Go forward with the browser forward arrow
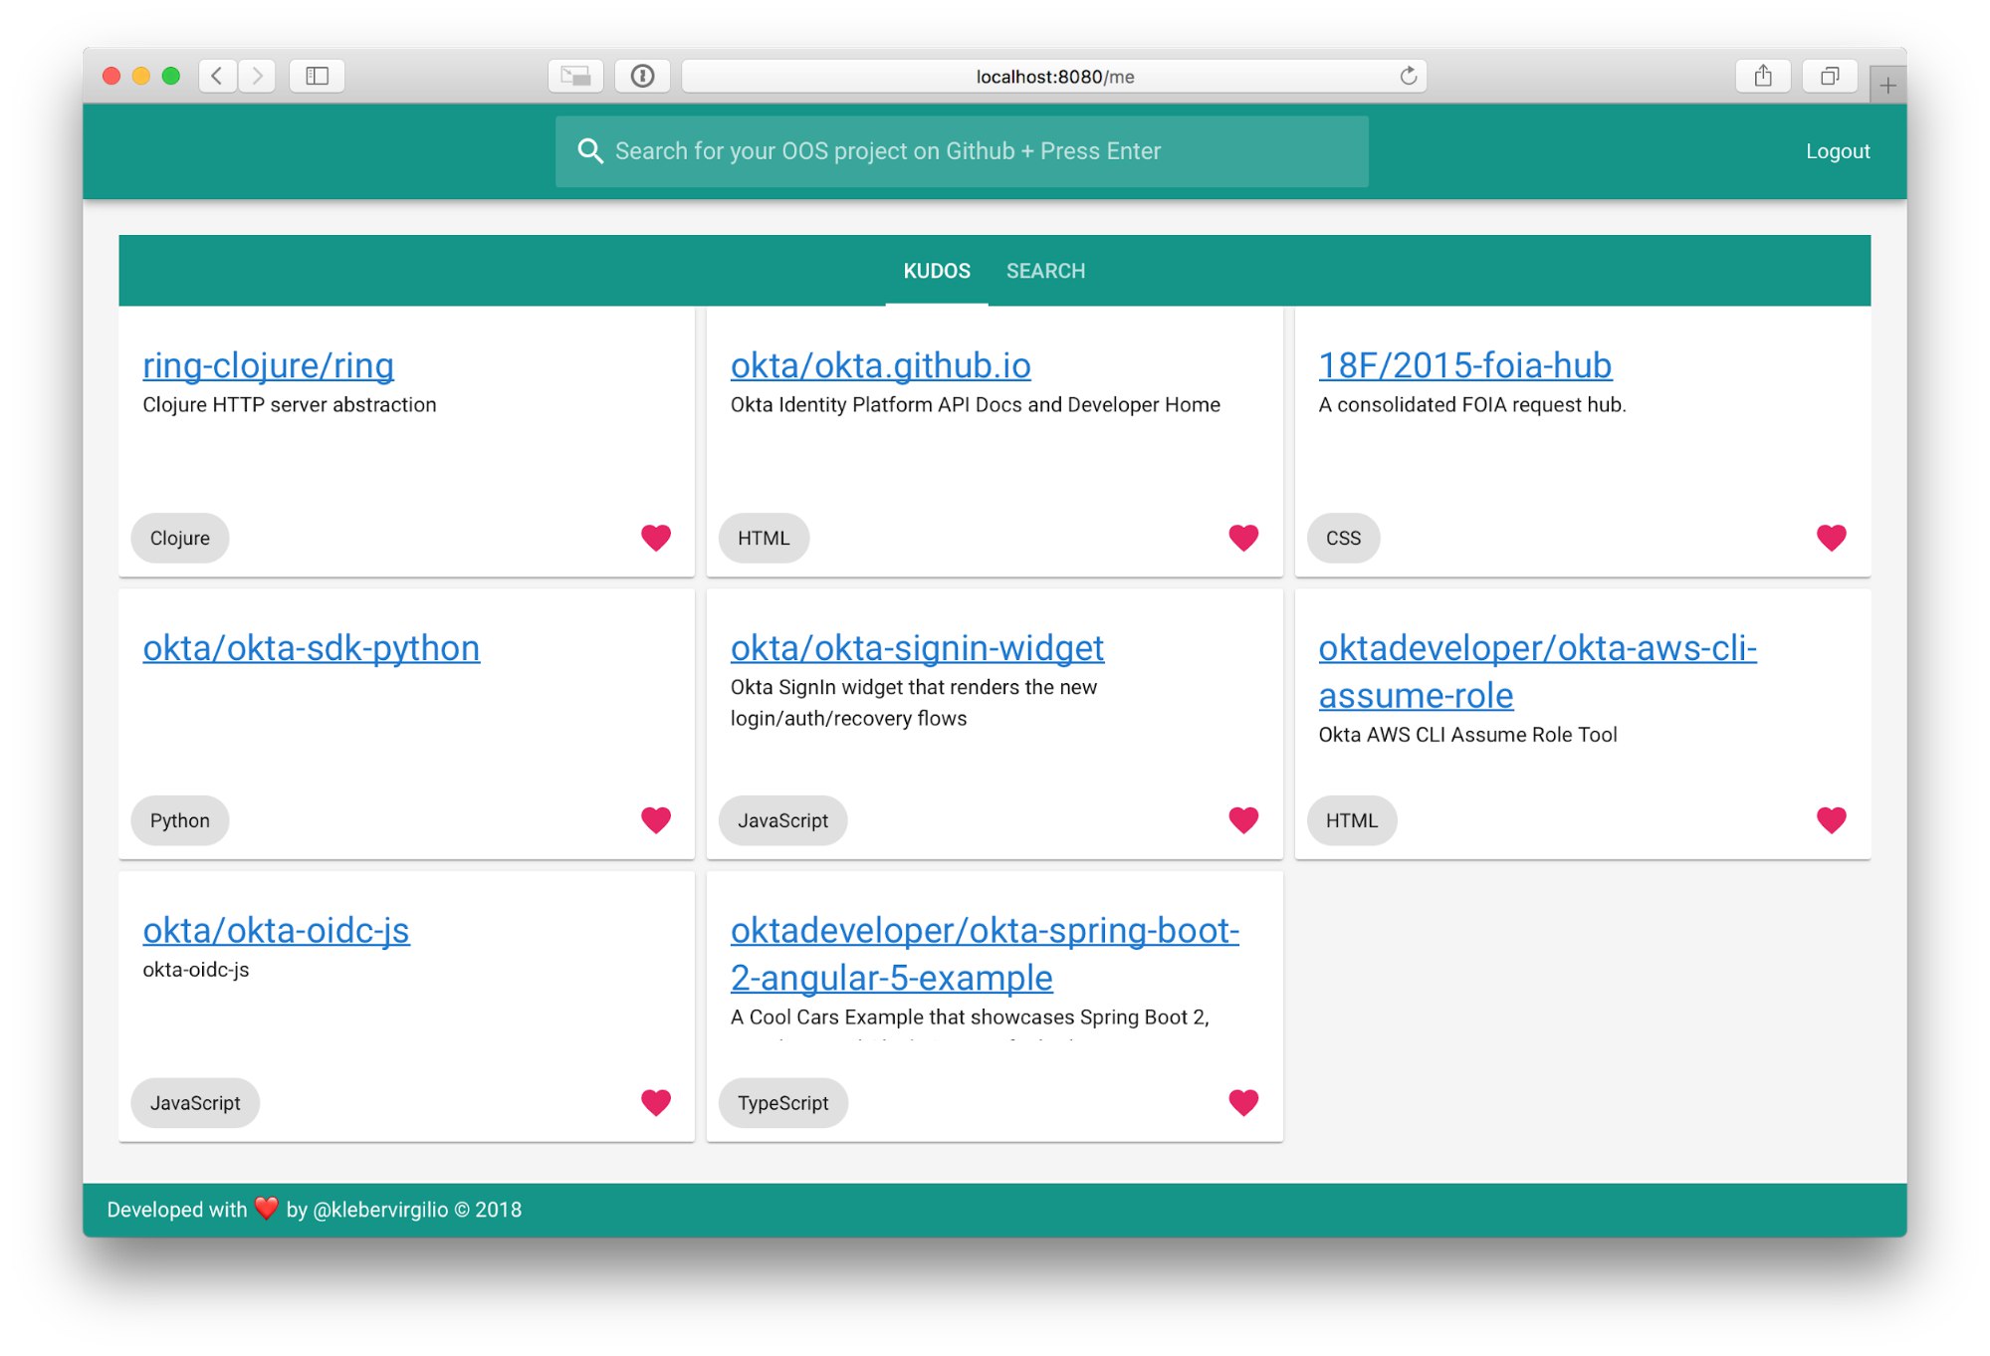 click(x=257, y=76)
